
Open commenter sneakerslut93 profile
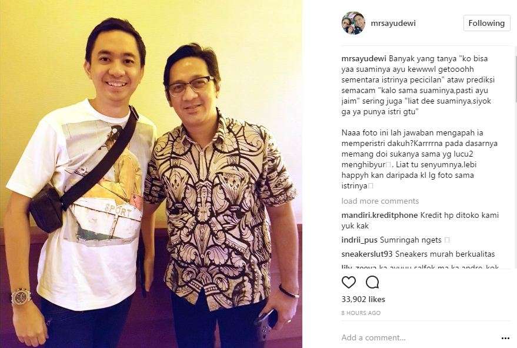(x=367, y=254)
